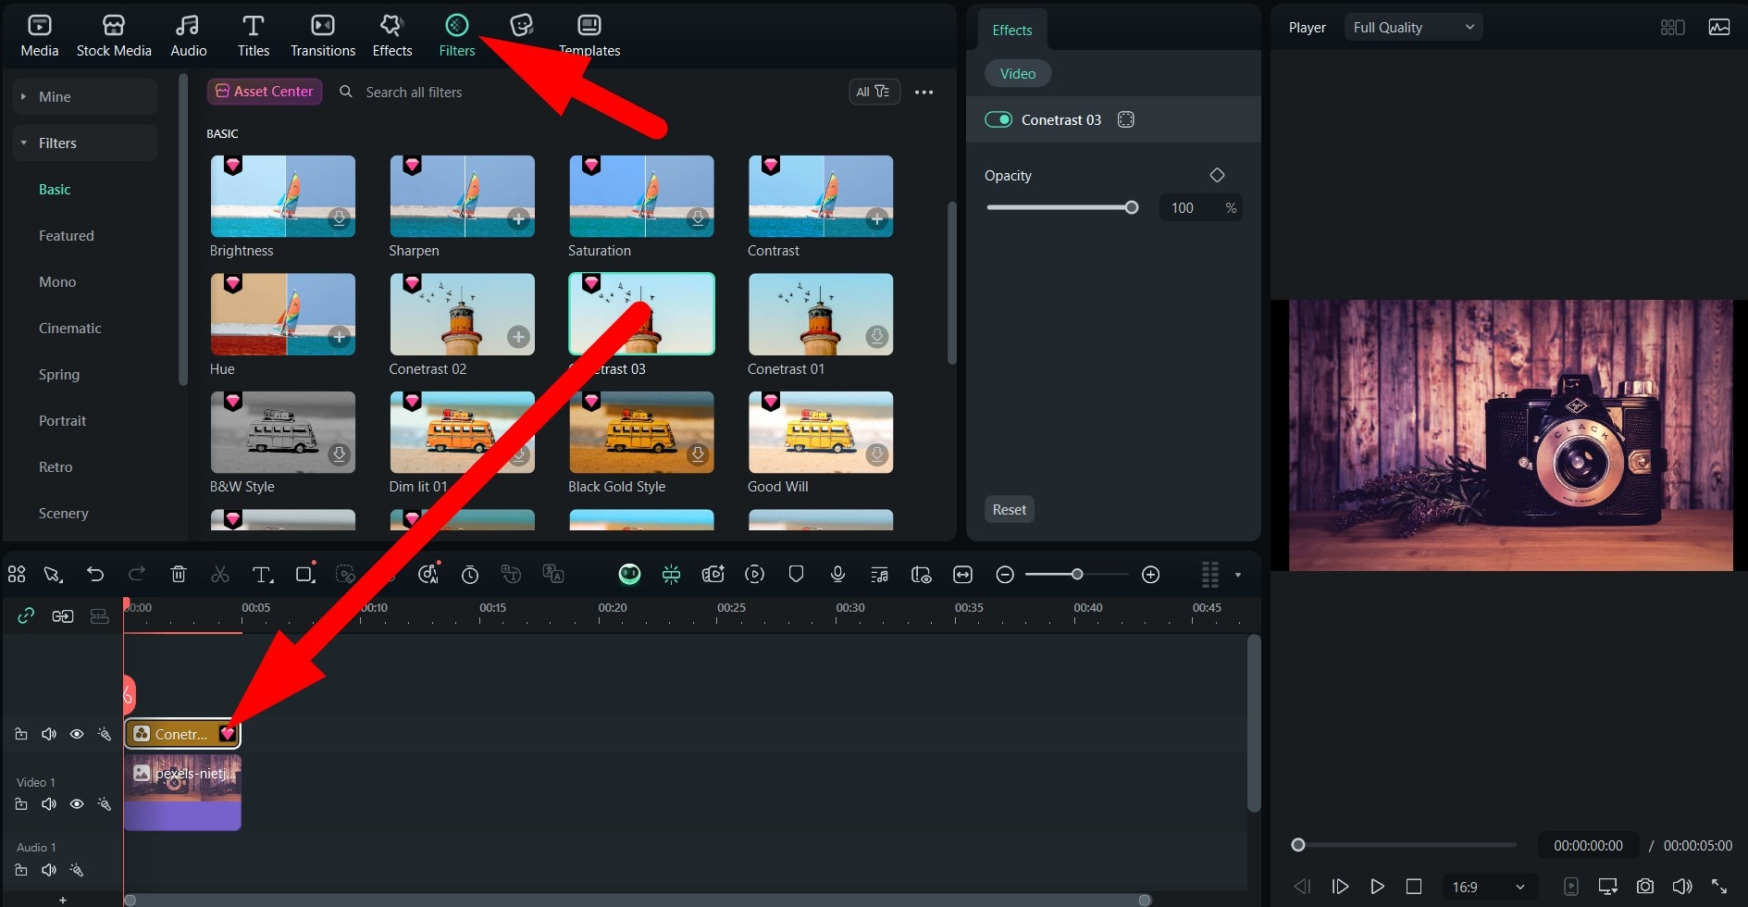Lock the Audio 1 track

[x=21, y=870]
